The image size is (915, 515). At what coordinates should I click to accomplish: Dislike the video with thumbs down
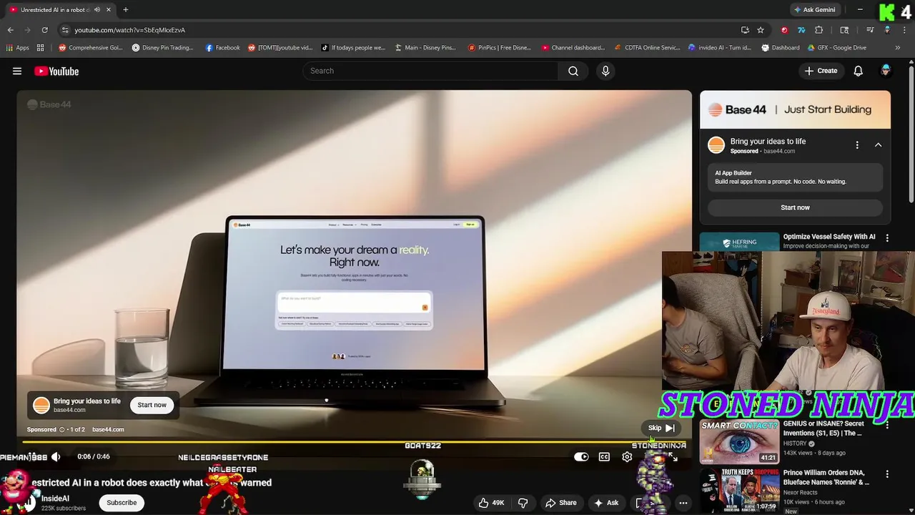(523, 503)
